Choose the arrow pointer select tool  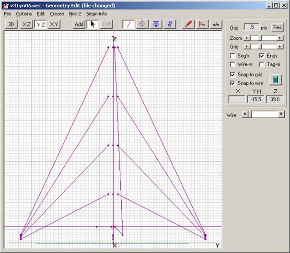pyautogui.click(x=93, y=24)
